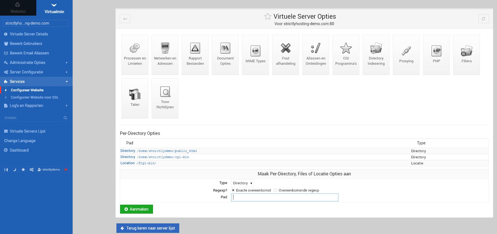Click the Pad column header
Image resolution: width=497 pixels, height=234 pixels.
[x=130, y=143]
